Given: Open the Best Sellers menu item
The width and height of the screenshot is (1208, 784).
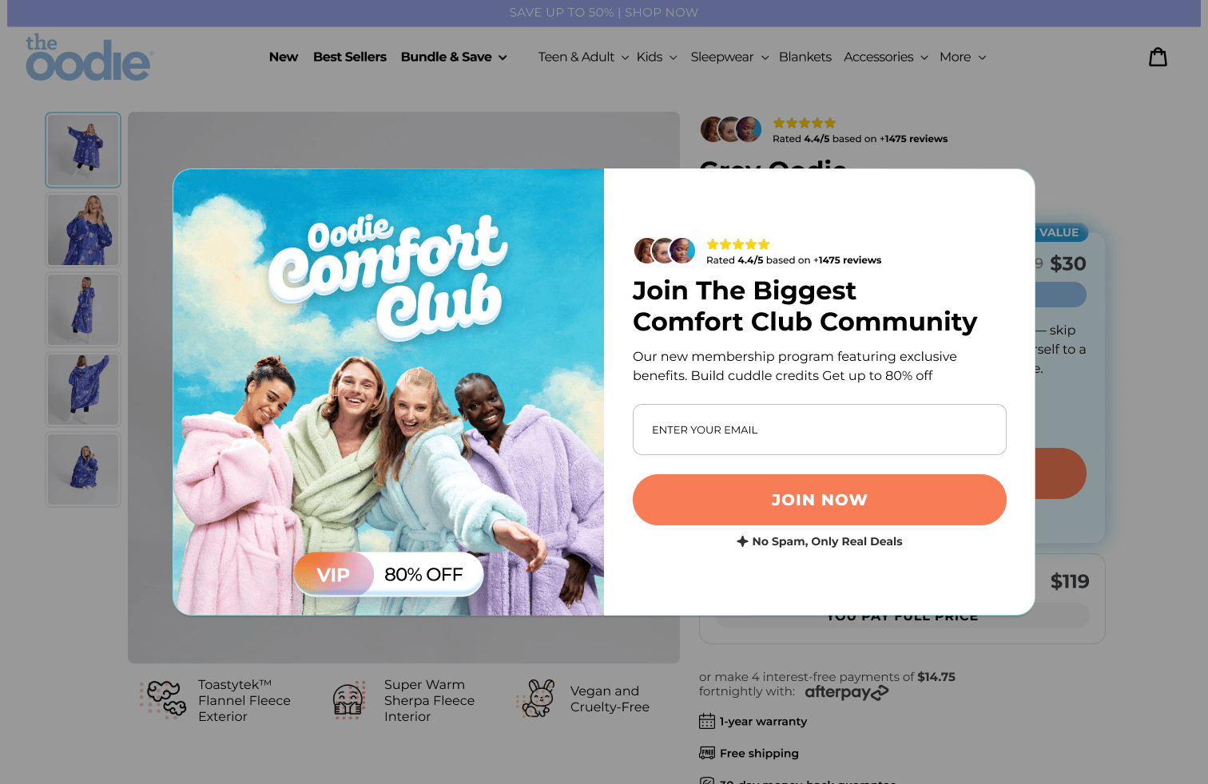Looking at the screenshot, I should coord(350,57).
